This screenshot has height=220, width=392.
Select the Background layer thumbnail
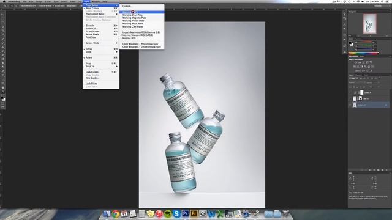355,105
